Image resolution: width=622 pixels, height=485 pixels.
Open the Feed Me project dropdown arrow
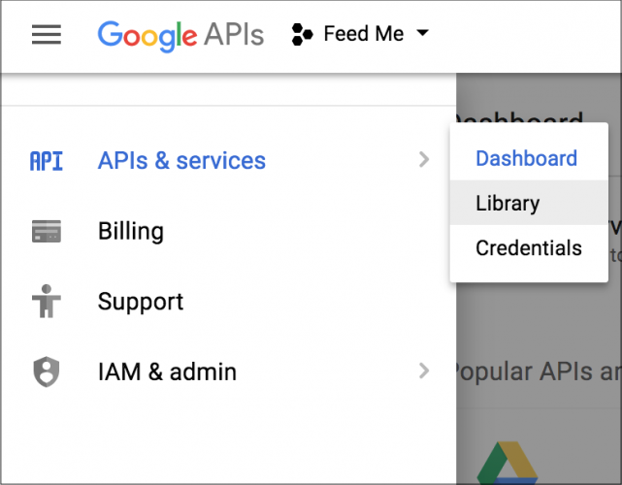click(x=423, y=33)
